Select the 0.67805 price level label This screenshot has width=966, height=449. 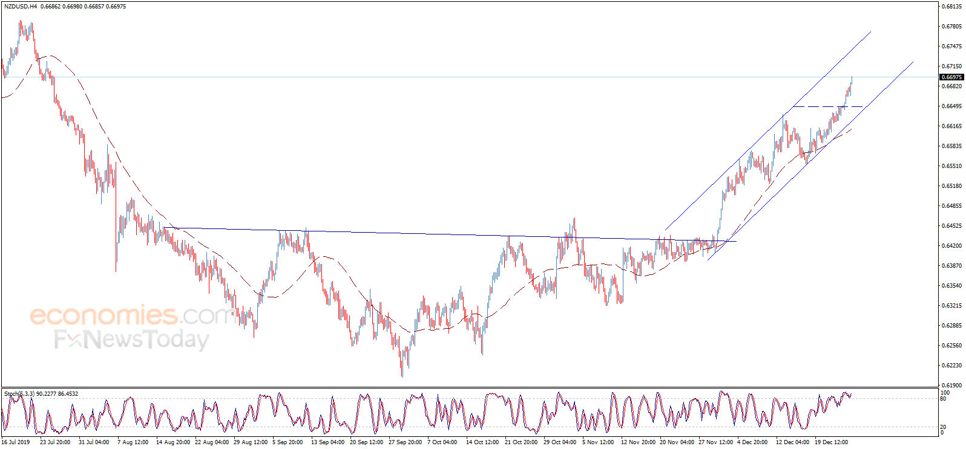(952, 27)
